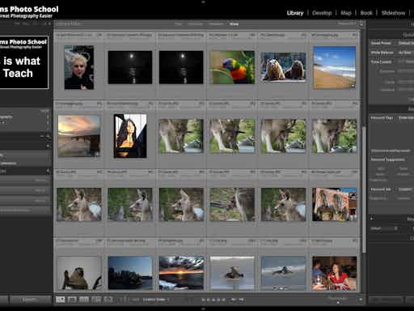Show the filmstrip via the bottom-edge triangle
The width and height of the screenshot is (414, 311).
203,309
